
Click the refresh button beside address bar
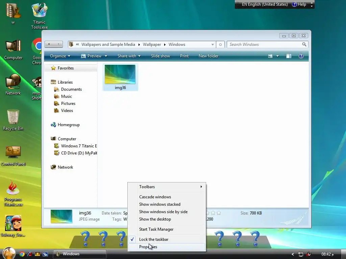coord(220,45)
